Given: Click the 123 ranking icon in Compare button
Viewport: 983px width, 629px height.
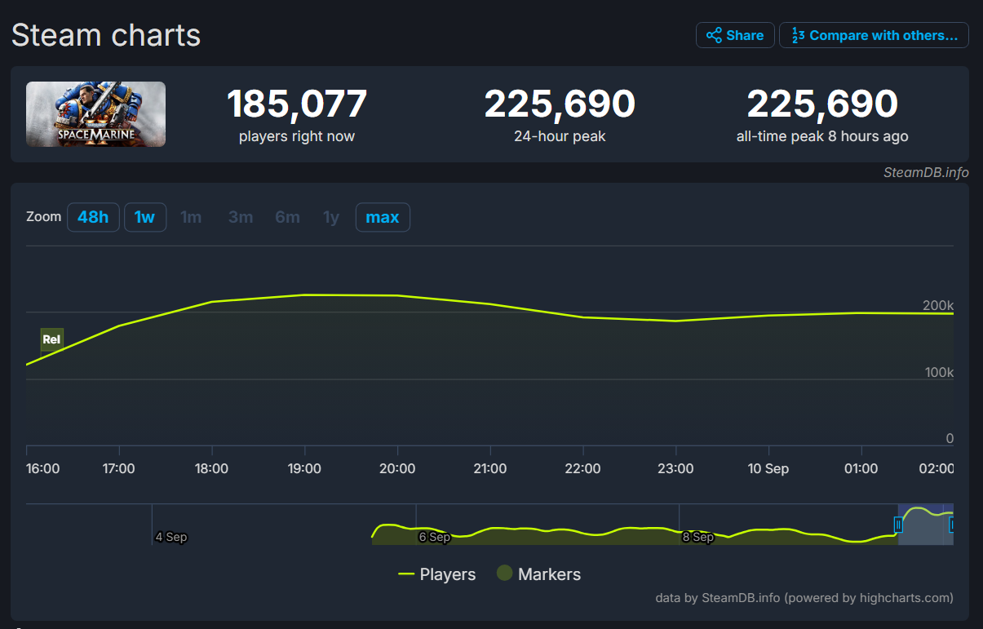Looking at the screenshot, I should coord(799,35).
